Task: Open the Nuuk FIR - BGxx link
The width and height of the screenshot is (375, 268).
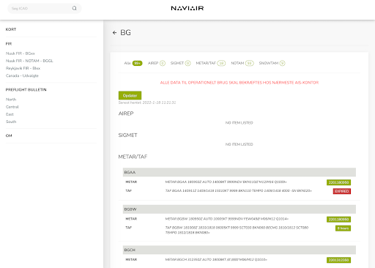Action: coord(21,53)
